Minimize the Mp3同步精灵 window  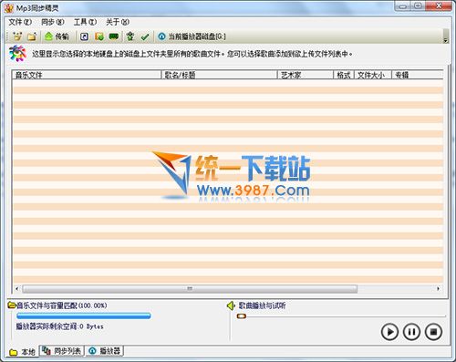(x=403, y=5)
